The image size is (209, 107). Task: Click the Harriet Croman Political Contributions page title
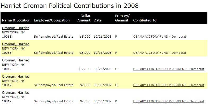click(70, 6)
